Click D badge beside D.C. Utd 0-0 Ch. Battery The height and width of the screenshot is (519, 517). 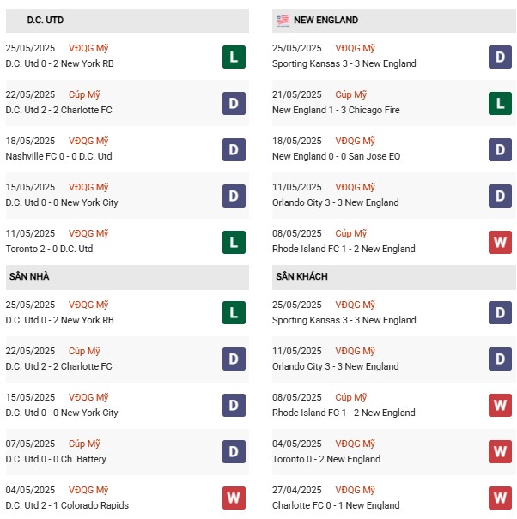click(x=234, y=451)
